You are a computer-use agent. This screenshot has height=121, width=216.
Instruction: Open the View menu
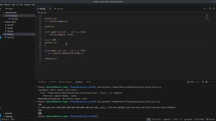click(13, 5)
